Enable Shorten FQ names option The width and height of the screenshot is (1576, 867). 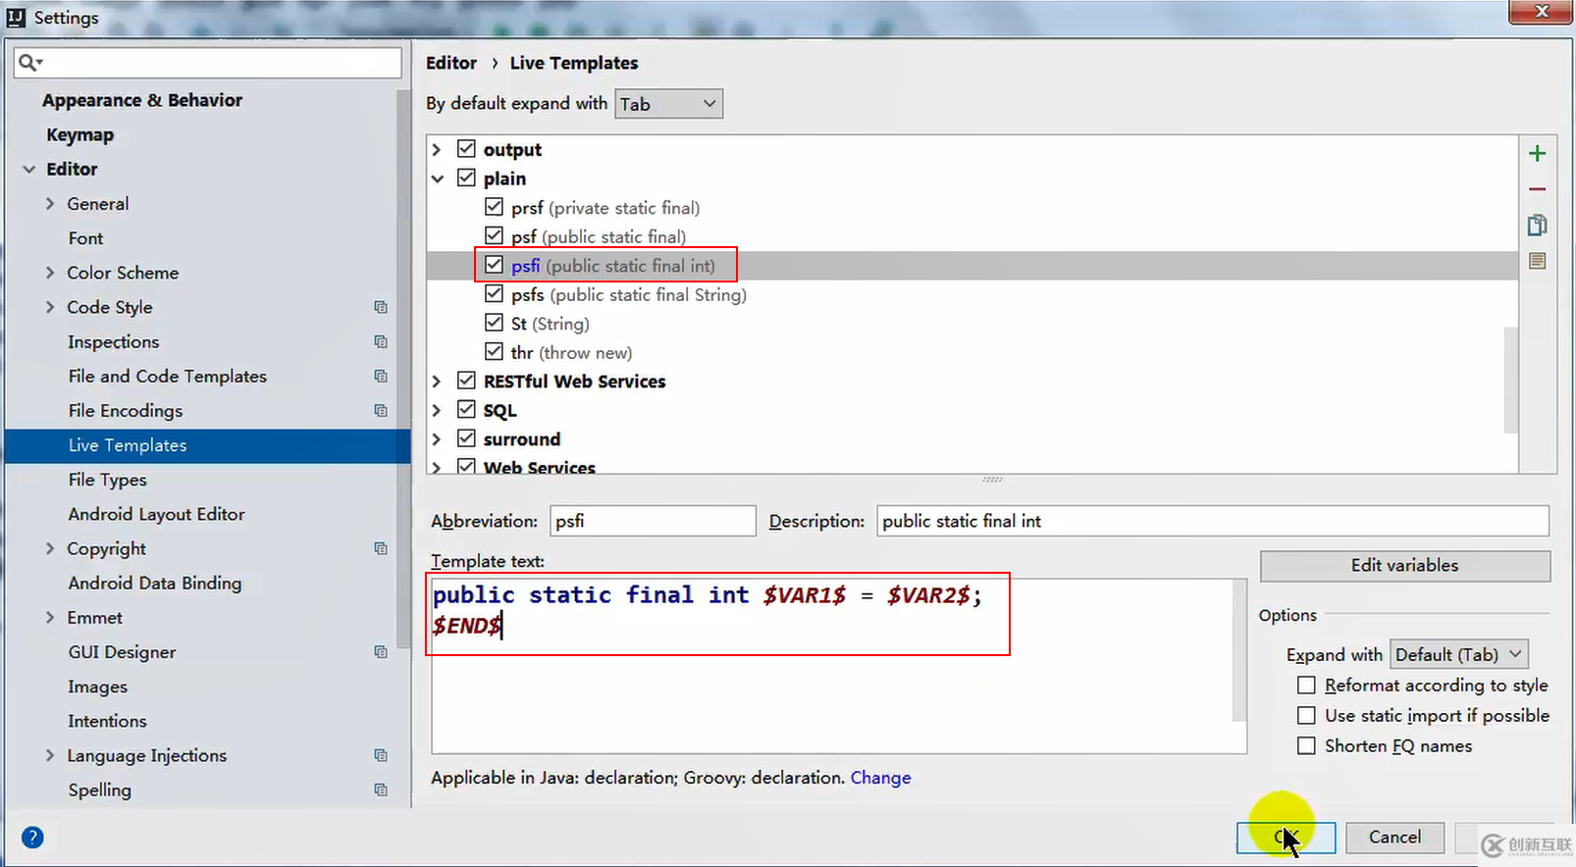1306,745
